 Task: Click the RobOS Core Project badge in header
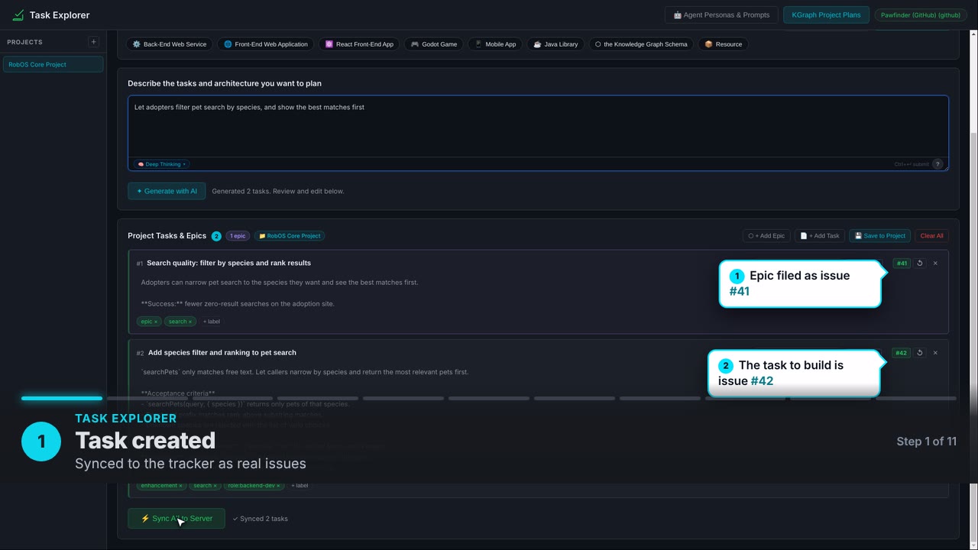[290, 236]
